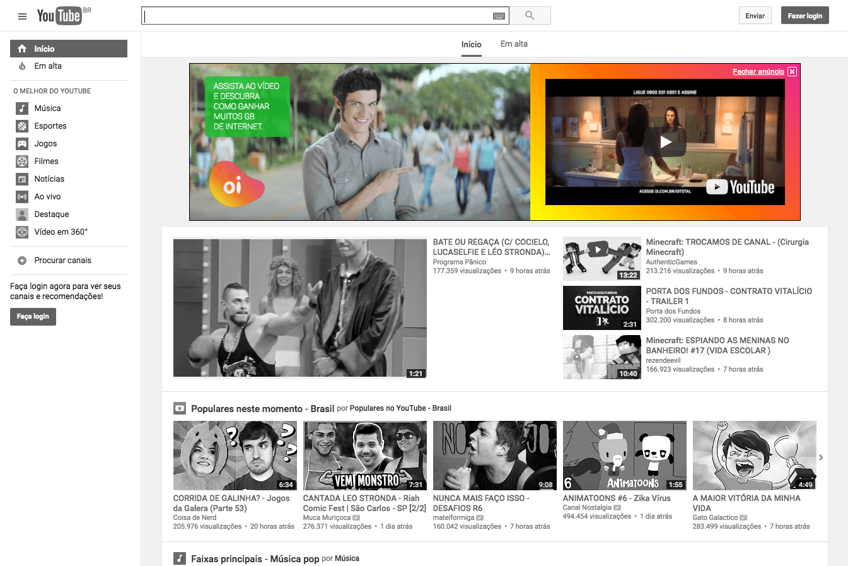
Task: Click the Faixas principais music icon
Action: click(x=180, y=558)
